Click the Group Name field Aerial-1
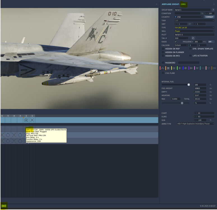217x210 pixels. pos(192,10)
